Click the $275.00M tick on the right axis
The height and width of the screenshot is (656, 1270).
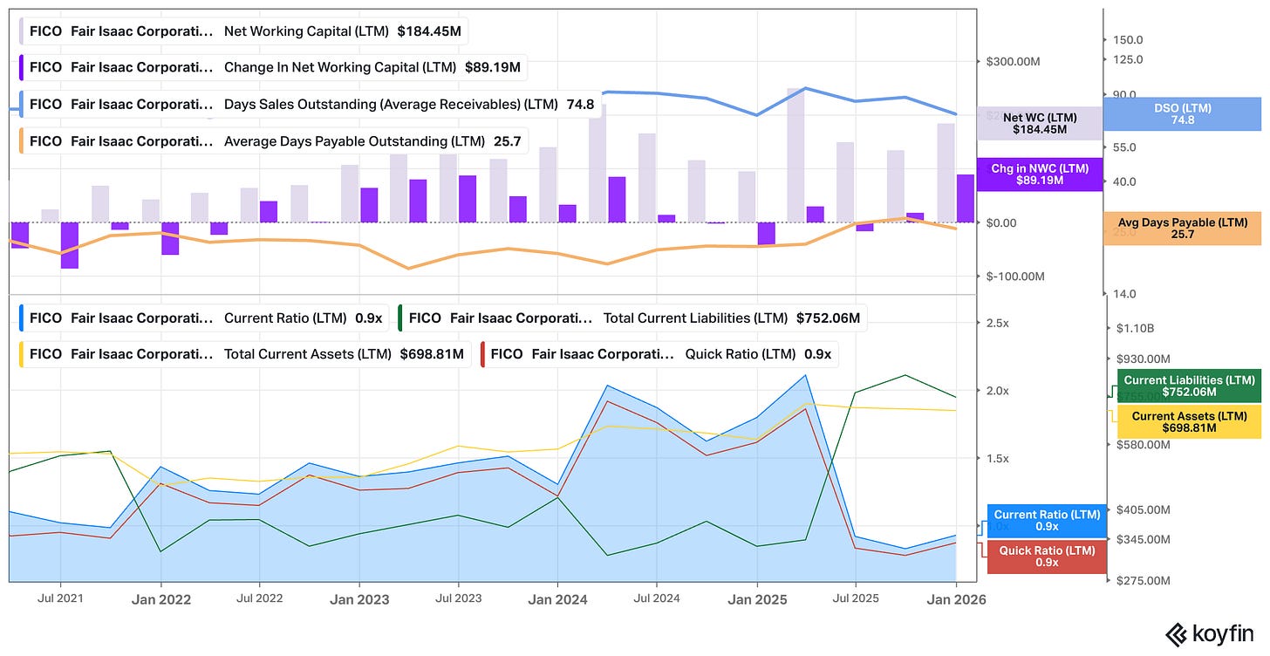tap(1144, 580)
